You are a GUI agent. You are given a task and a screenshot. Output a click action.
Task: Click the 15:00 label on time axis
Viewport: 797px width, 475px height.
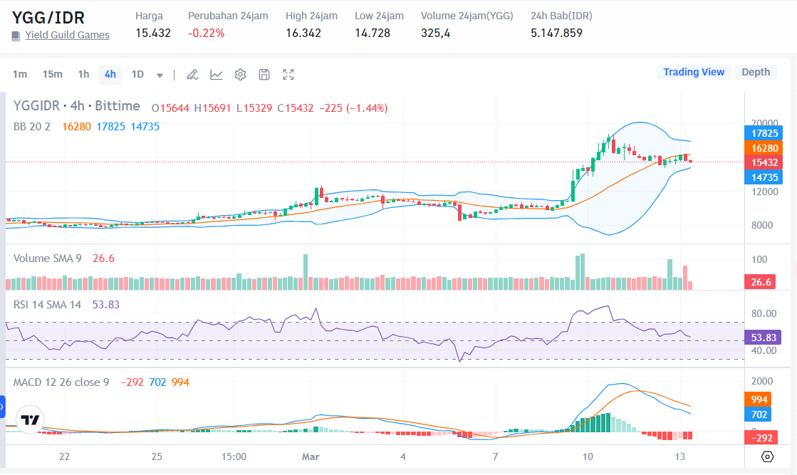(x=234, y=456)
